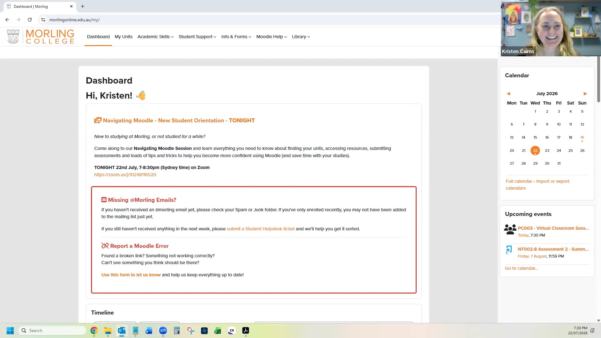Open Snipping Tool from the taskbar
The width and height of the screenshot is (601, 338).
coord(191,330)
